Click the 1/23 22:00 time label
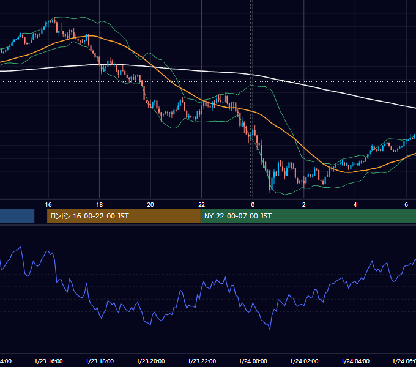The width and height of the screenshot is (416, 367). coord(202,361)
